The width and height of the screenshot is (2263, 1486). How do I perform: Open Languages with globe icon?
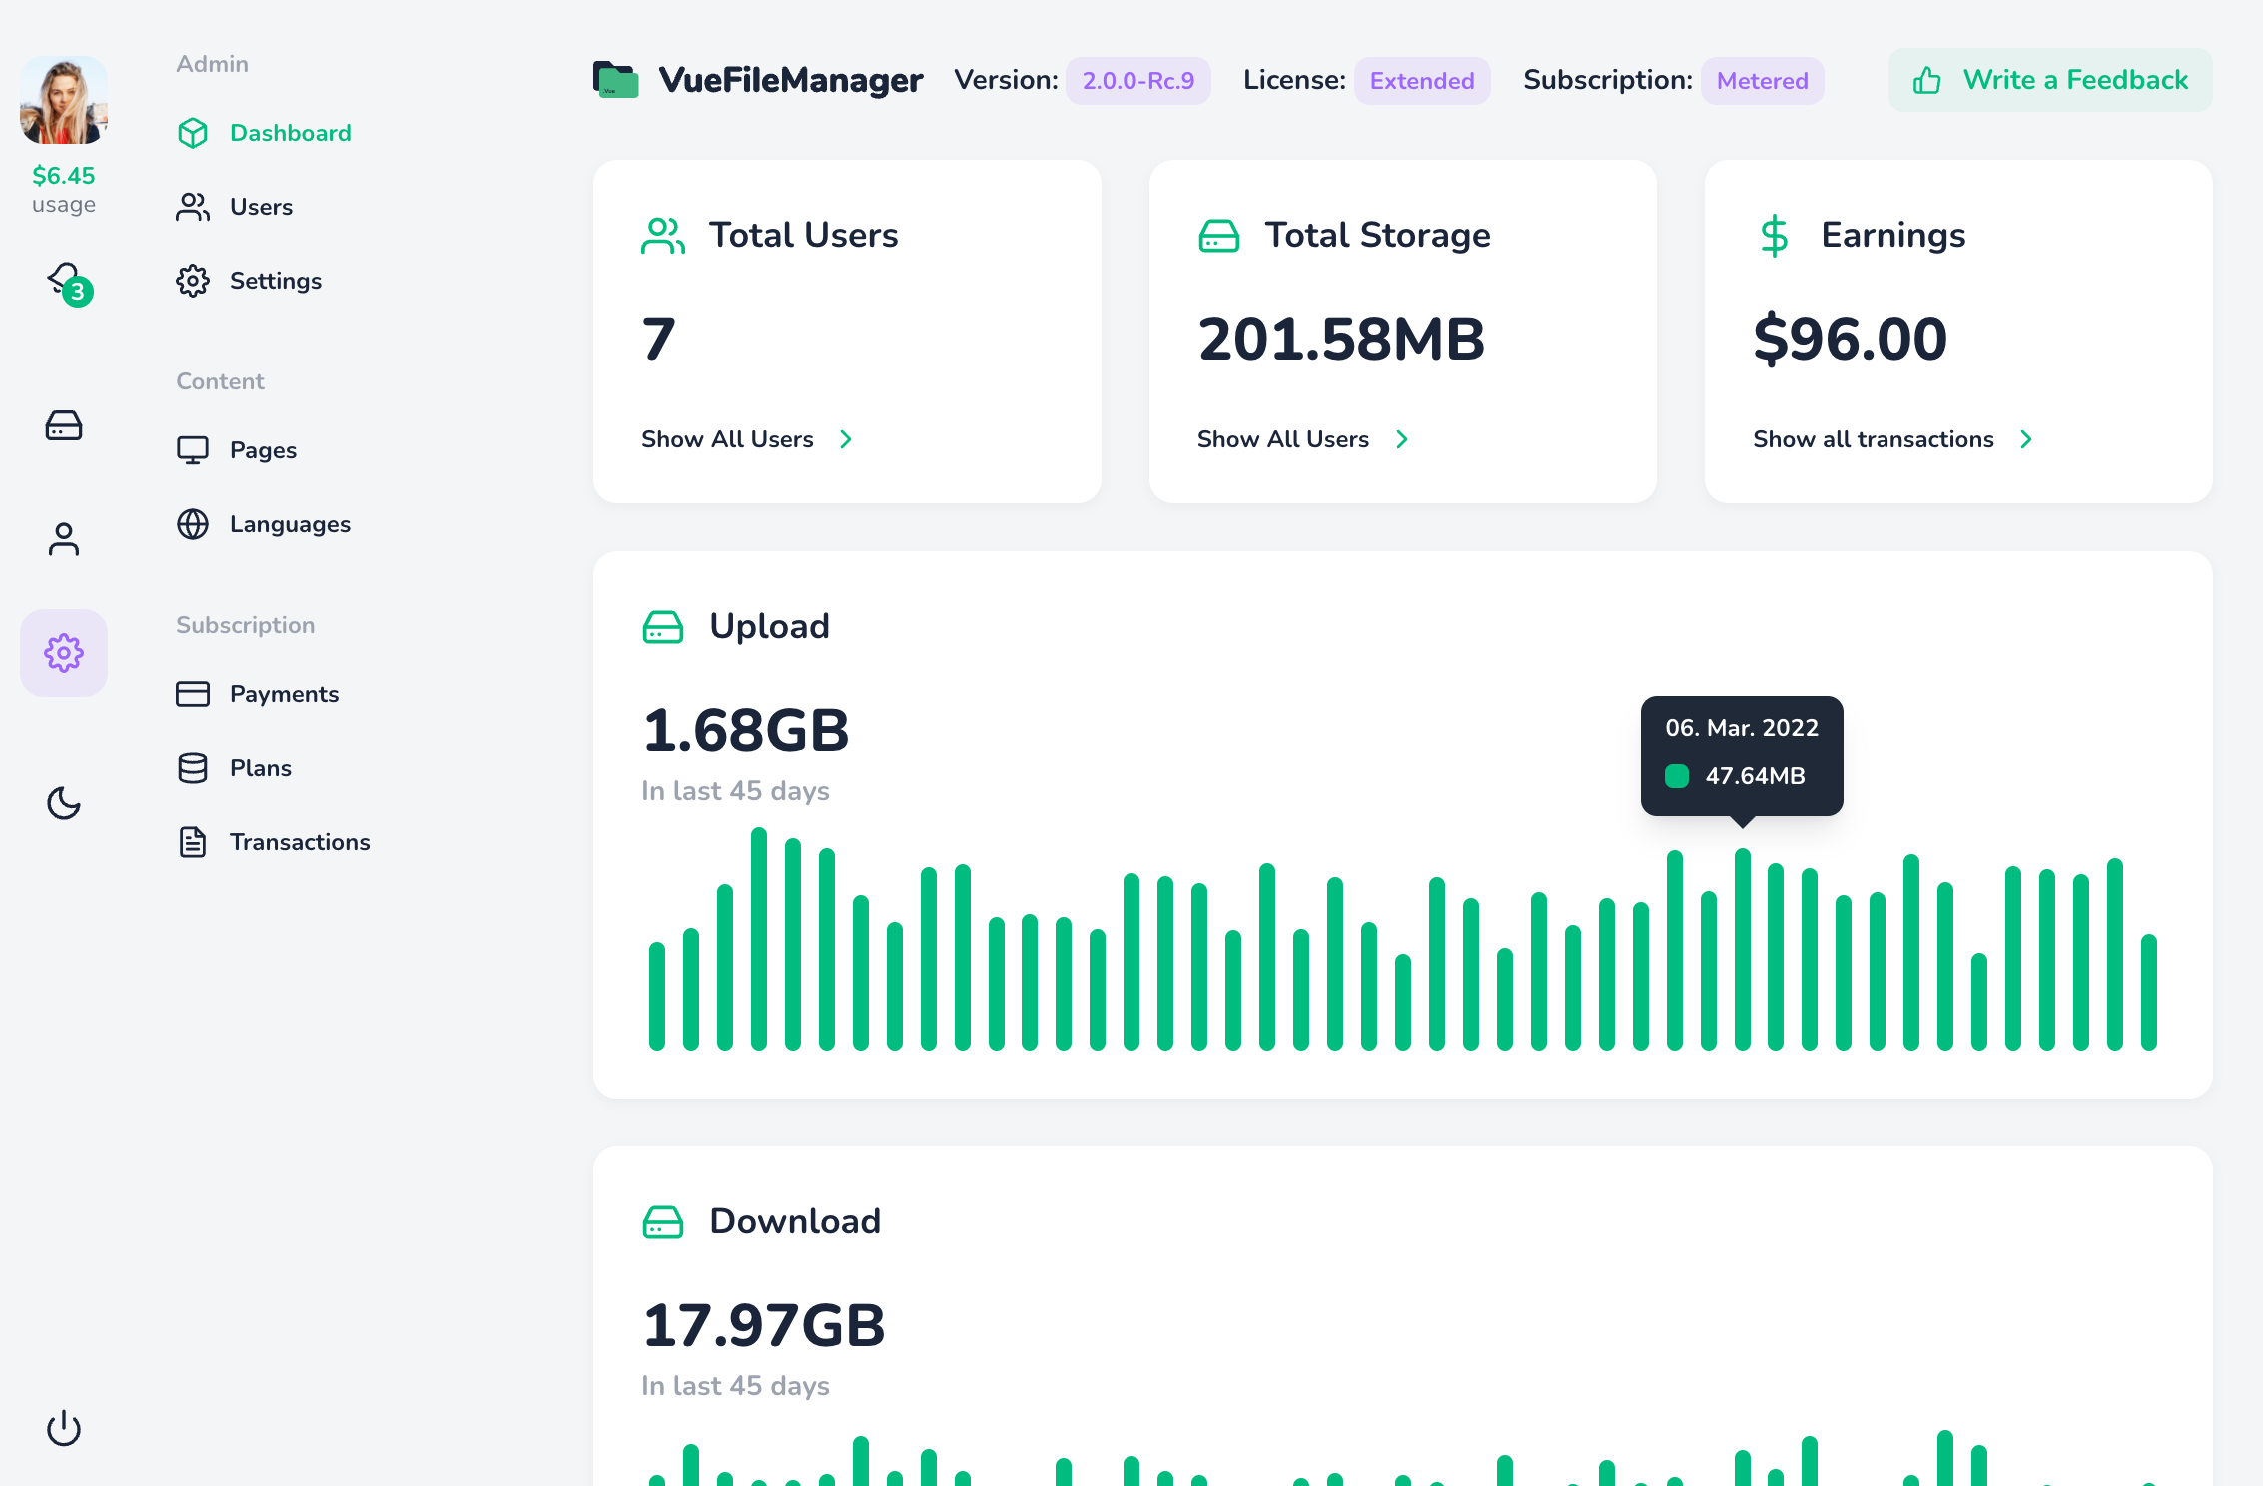coord(290,524)
